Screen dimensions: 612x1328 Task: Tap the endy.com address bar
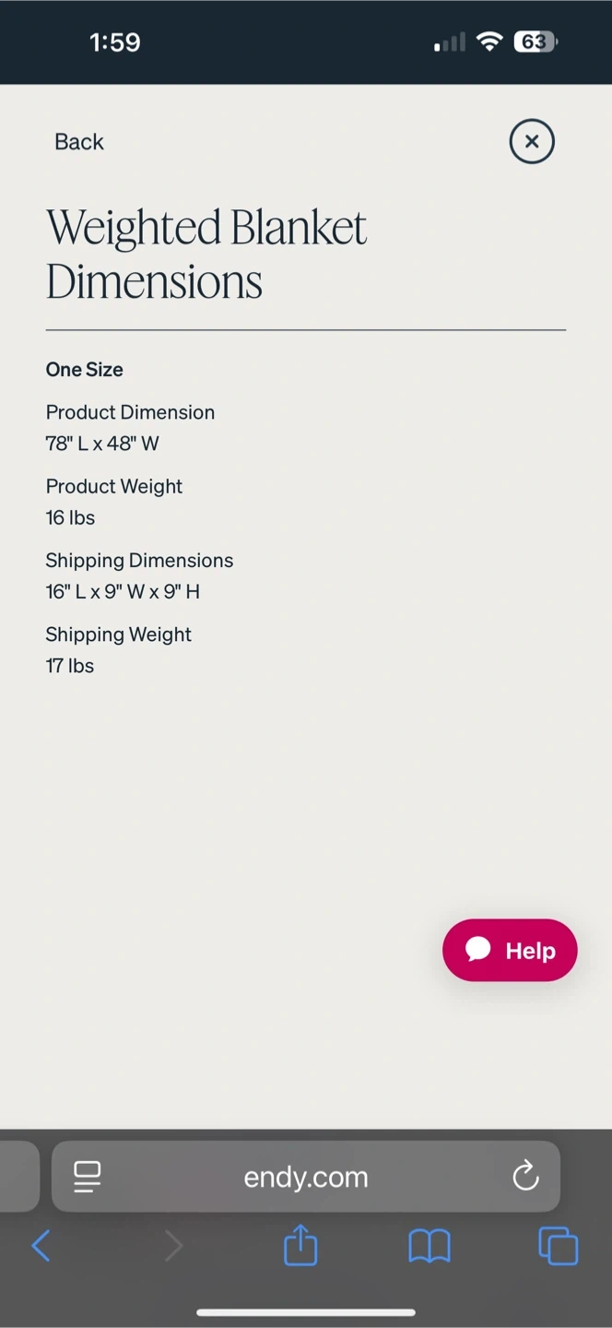click(306, 1177)
